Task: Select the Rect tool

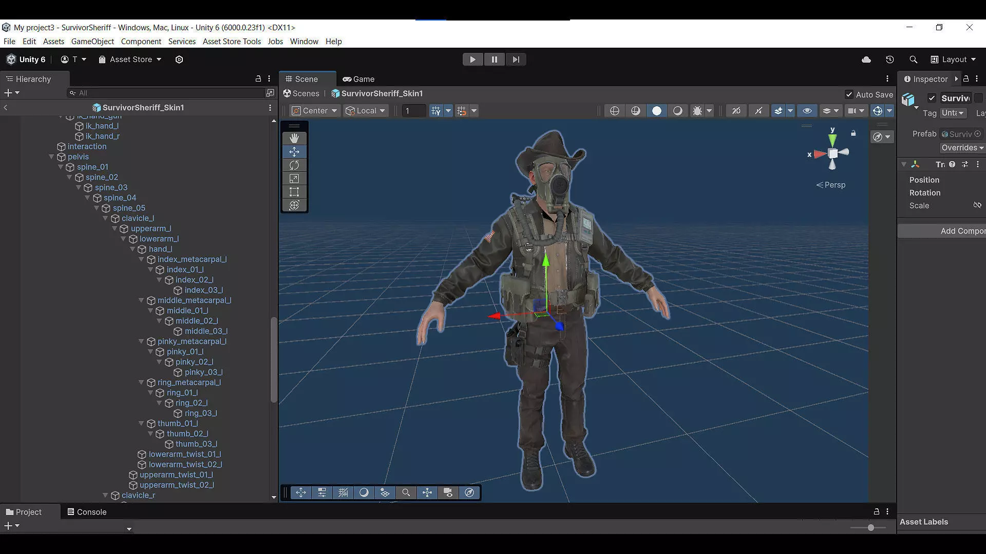Action: click(x=294, y=192)
